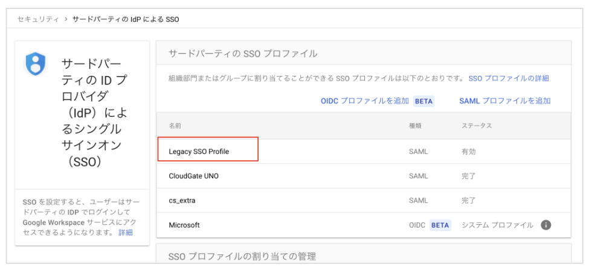Add a SAML profile via SAML プロファイルを追加
This screenshot has width=592, height=270.
pos(505,101)
